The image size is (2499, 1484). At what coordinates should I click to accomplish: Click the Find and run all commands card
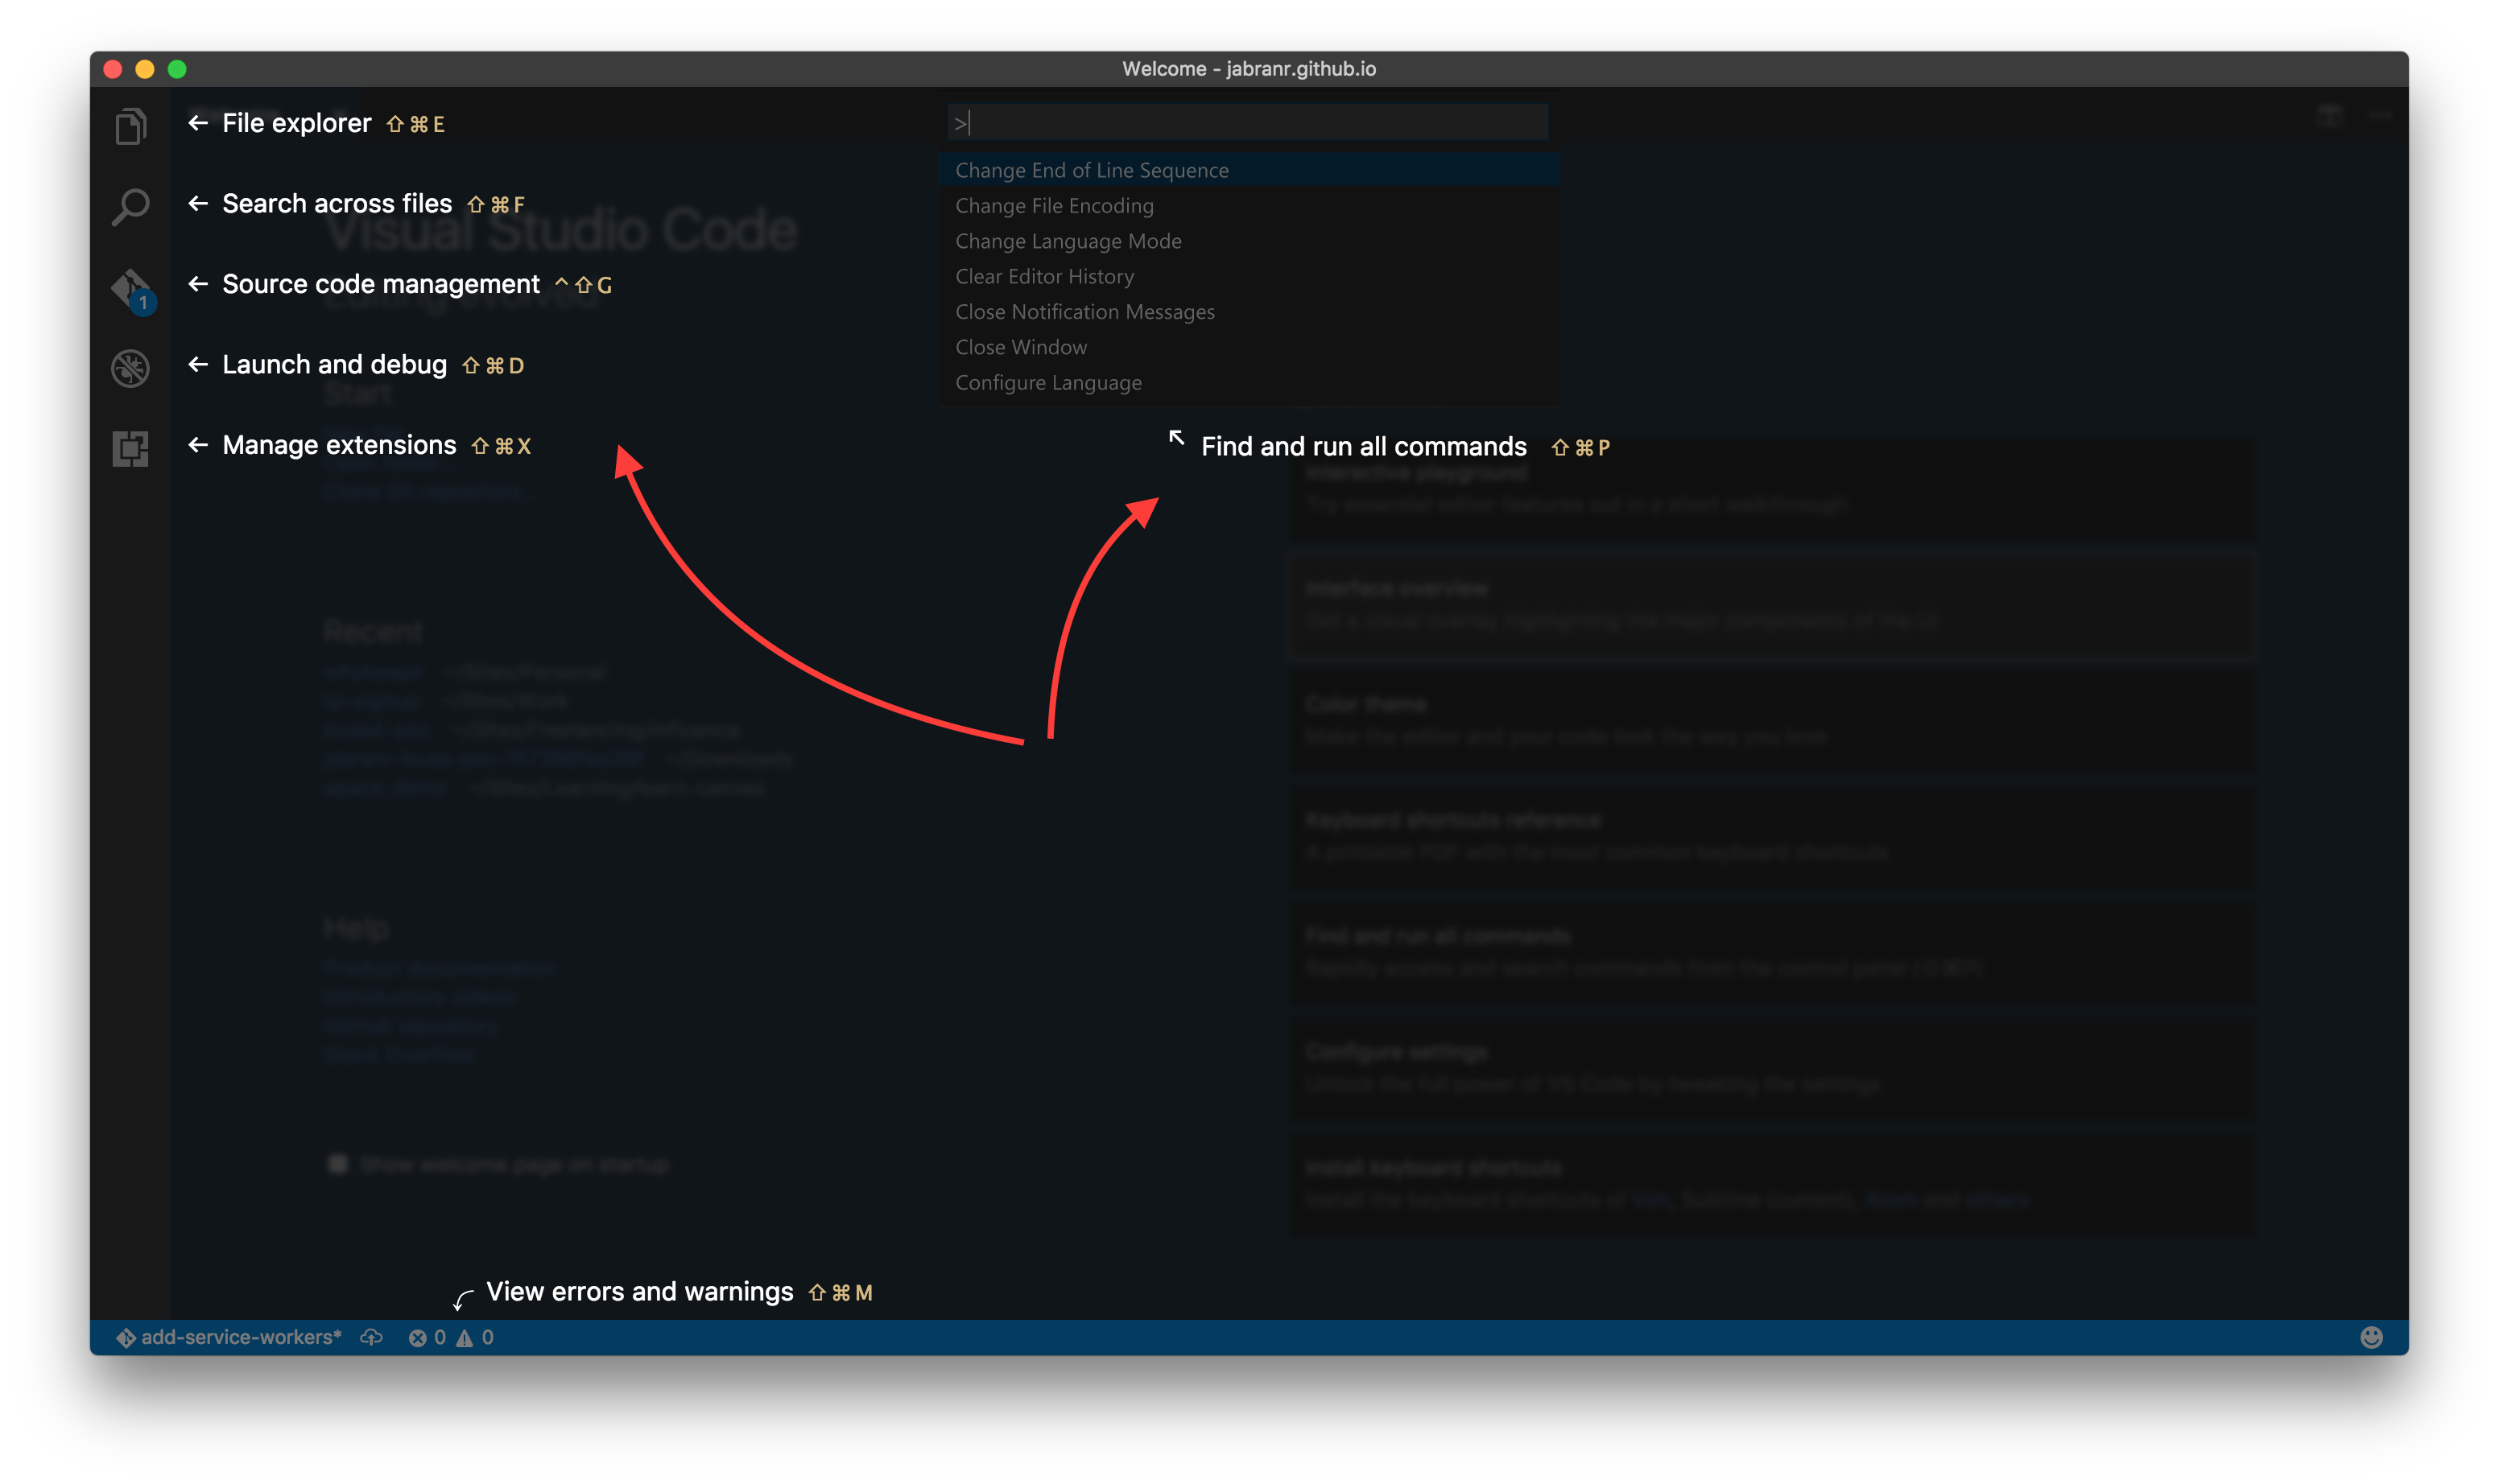(x=1772, y=952)
